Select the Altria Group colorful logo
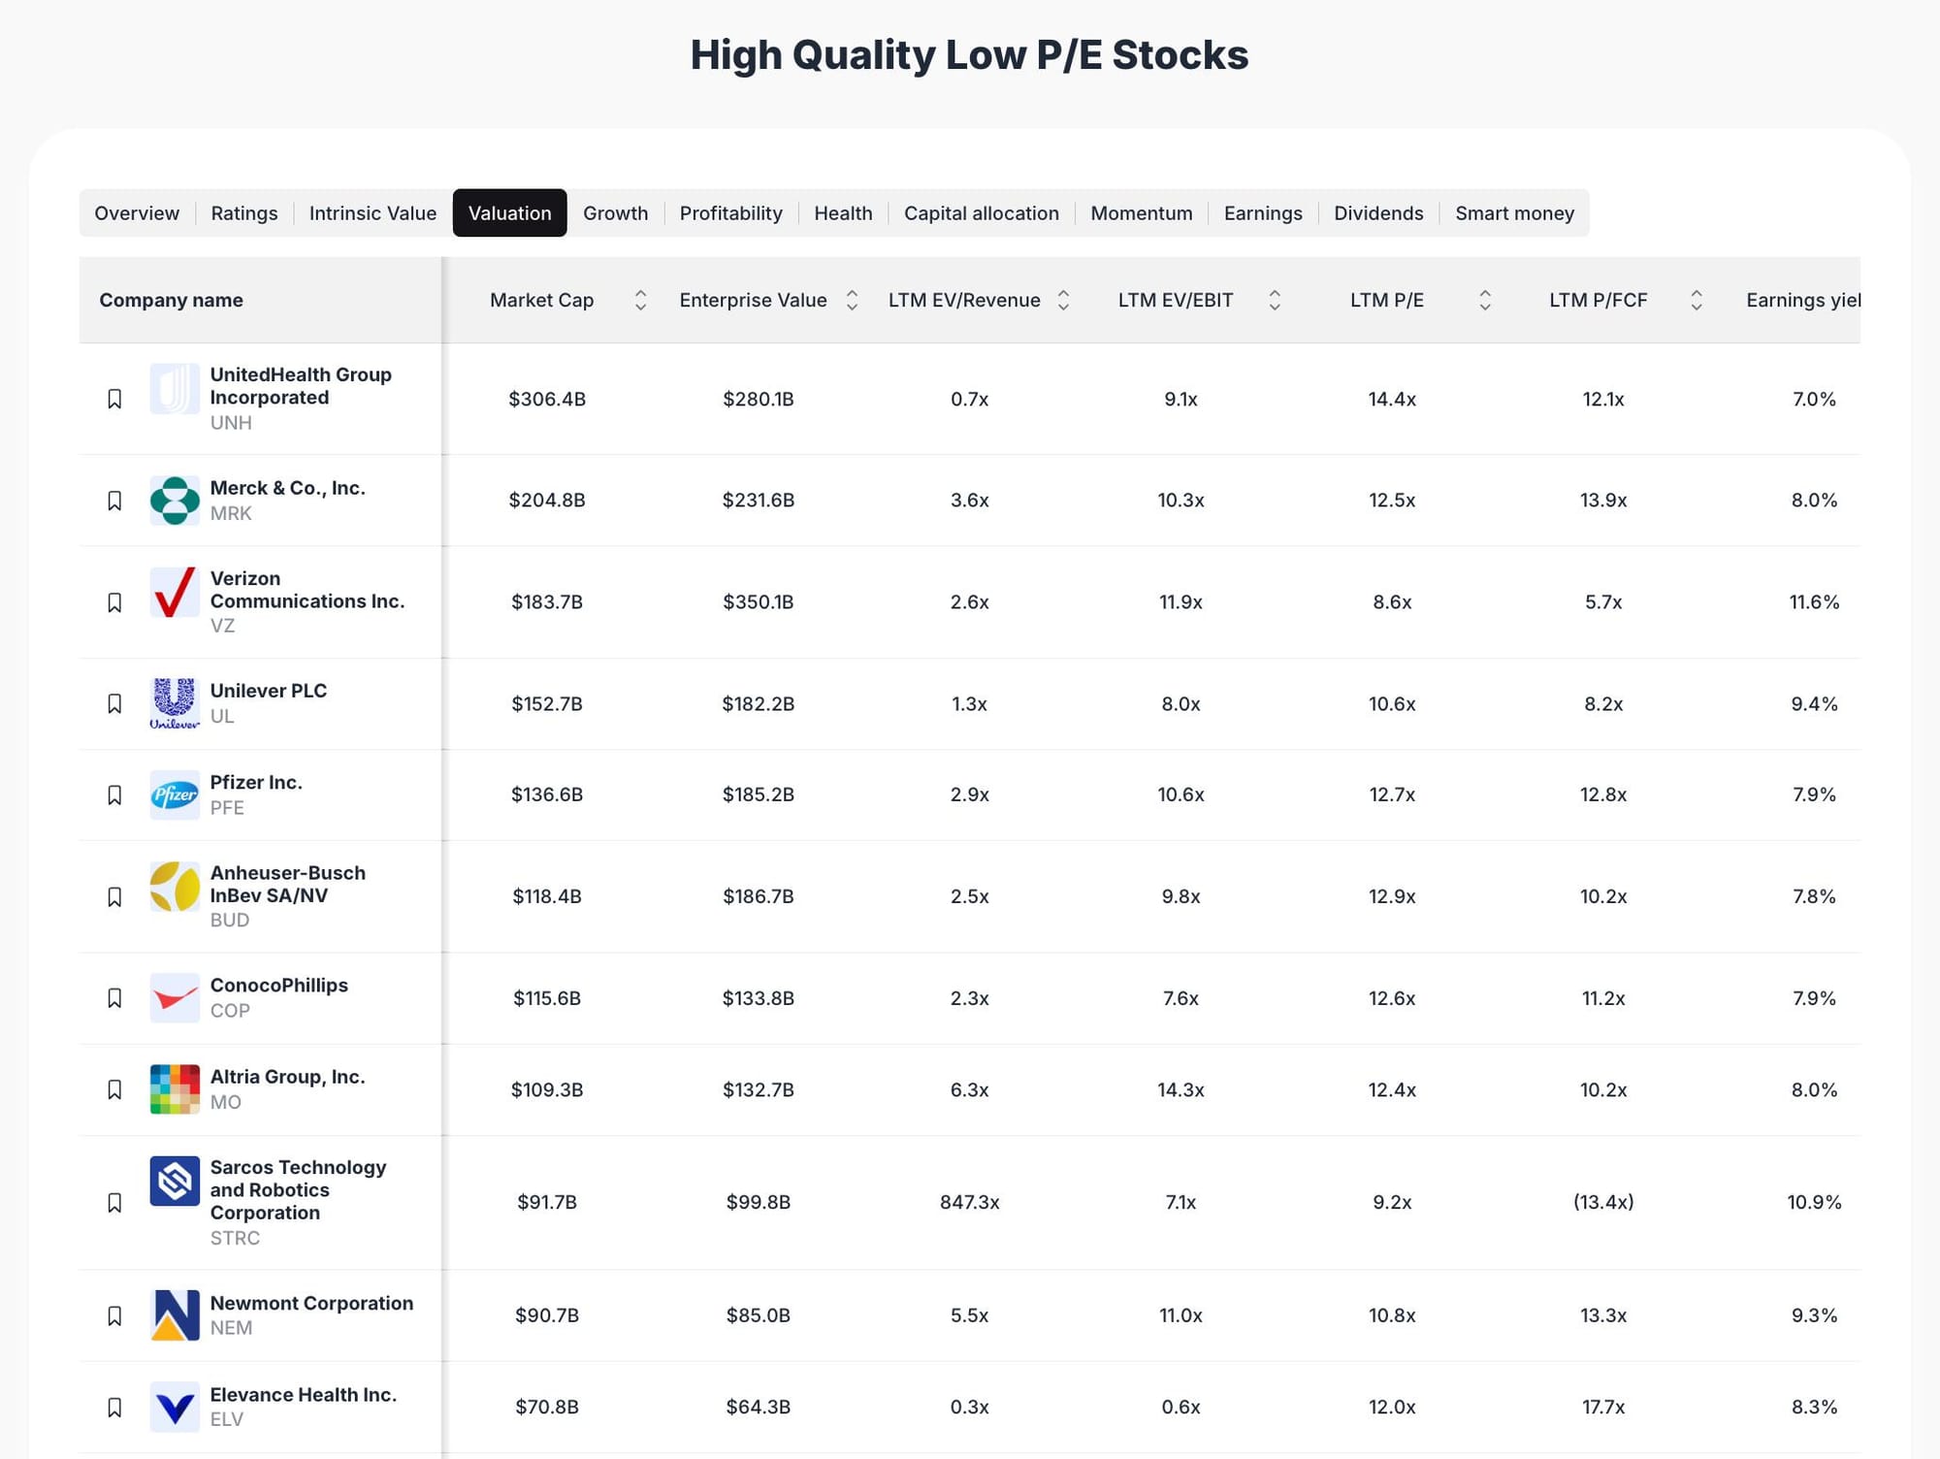Viewport: 1940px width, 1459px height. pos(175,1089)
